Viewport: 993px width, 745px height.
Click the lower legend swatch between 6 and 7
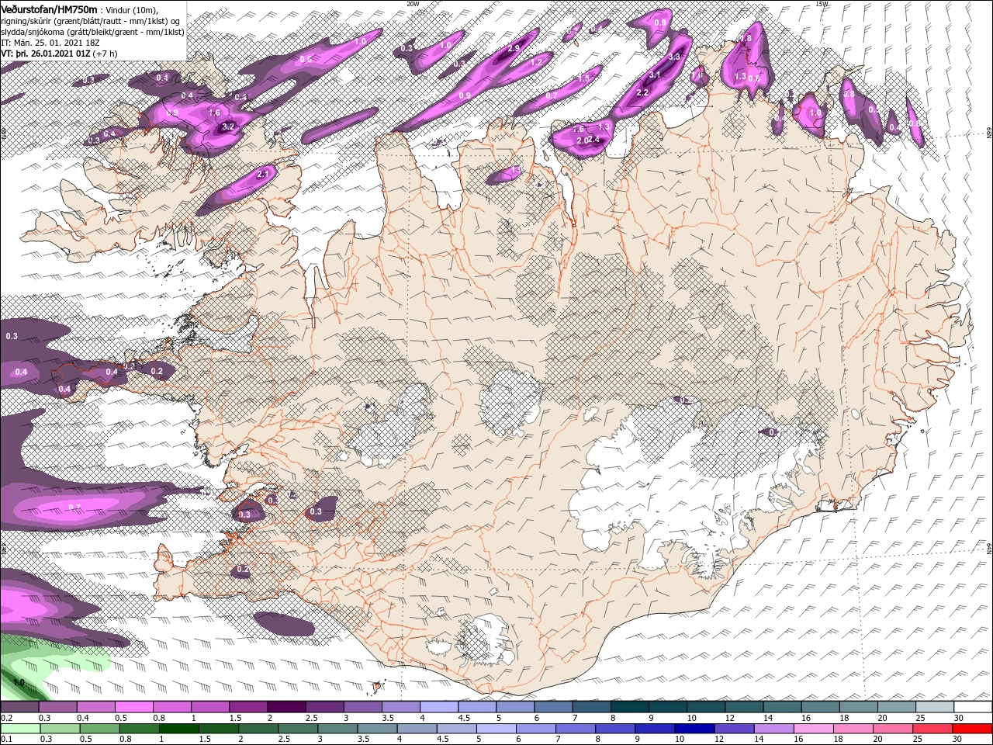click(x=535, y=729)
